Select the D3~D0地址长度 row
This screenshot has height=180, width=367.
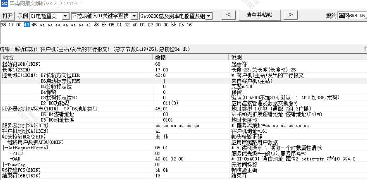pos(183,120)
